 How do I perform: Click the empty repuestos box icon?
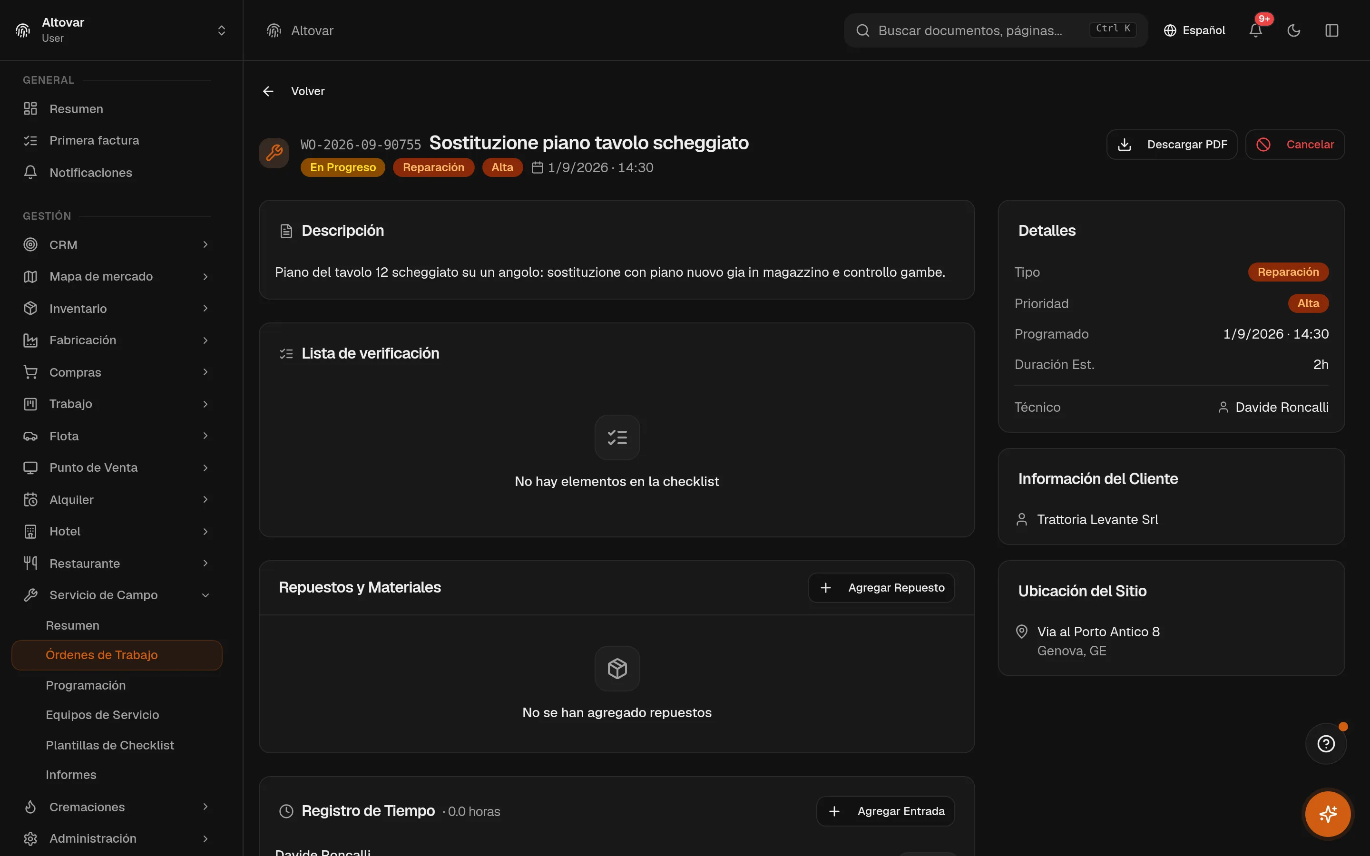617,669
